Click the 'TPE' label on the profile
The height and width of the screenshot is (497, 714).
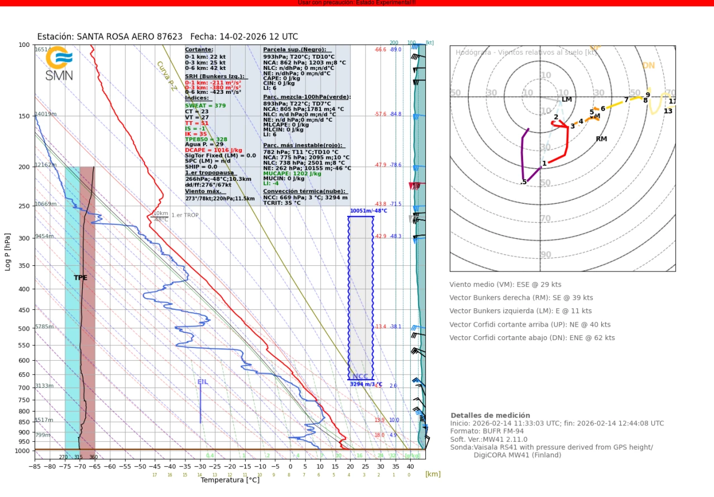click(x=80, y=278)
